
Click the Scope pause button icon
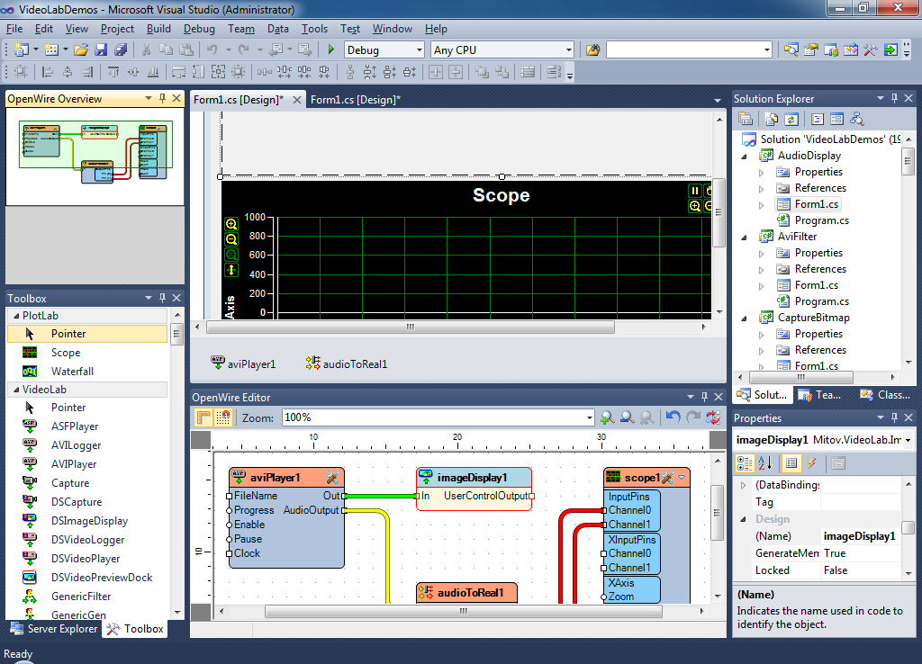point(695,191)
